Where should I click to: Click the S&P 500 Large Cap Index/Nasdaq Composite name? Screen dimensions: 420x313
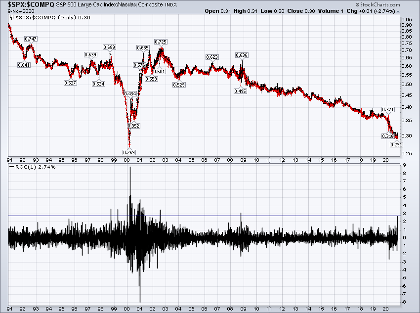pos(109,5)
